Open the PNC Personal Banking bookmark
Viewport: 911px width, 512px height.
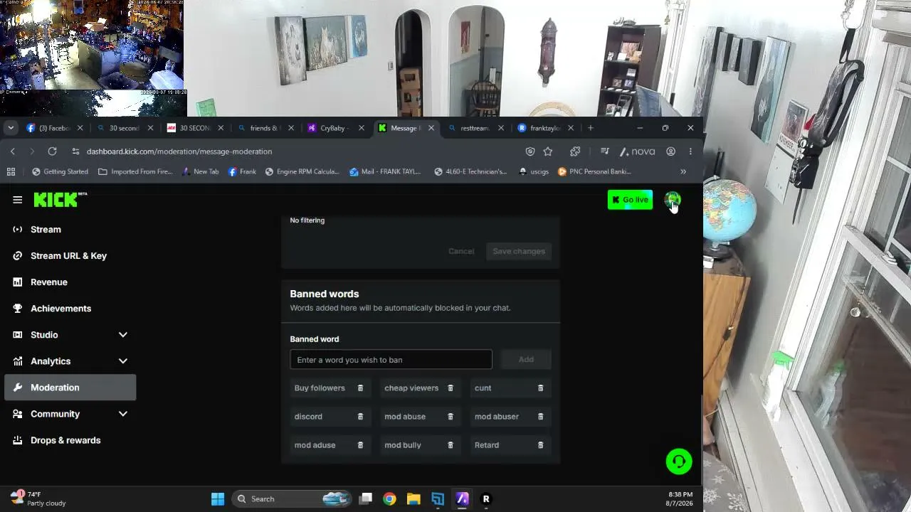(595, 171)
